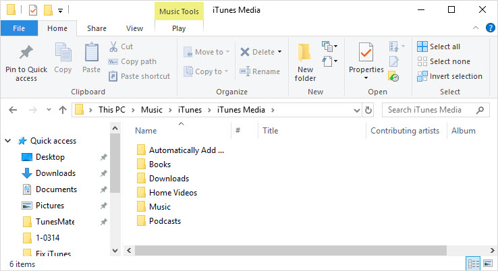Viewport: 498px width, 271px height.
Task: Click the horizontal scrollbar thumb
Action: coord(291,250)
